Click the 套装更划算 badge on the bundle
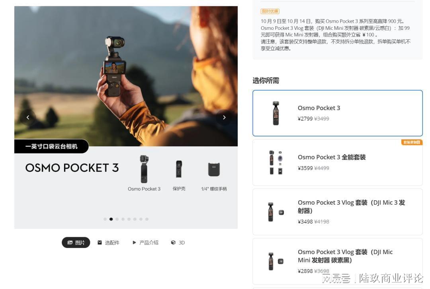The height and width of the screenshot is (289, 430). pos(412,142)
